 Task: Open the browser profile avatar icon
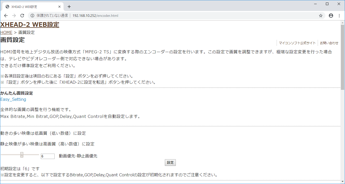point(331,15)
